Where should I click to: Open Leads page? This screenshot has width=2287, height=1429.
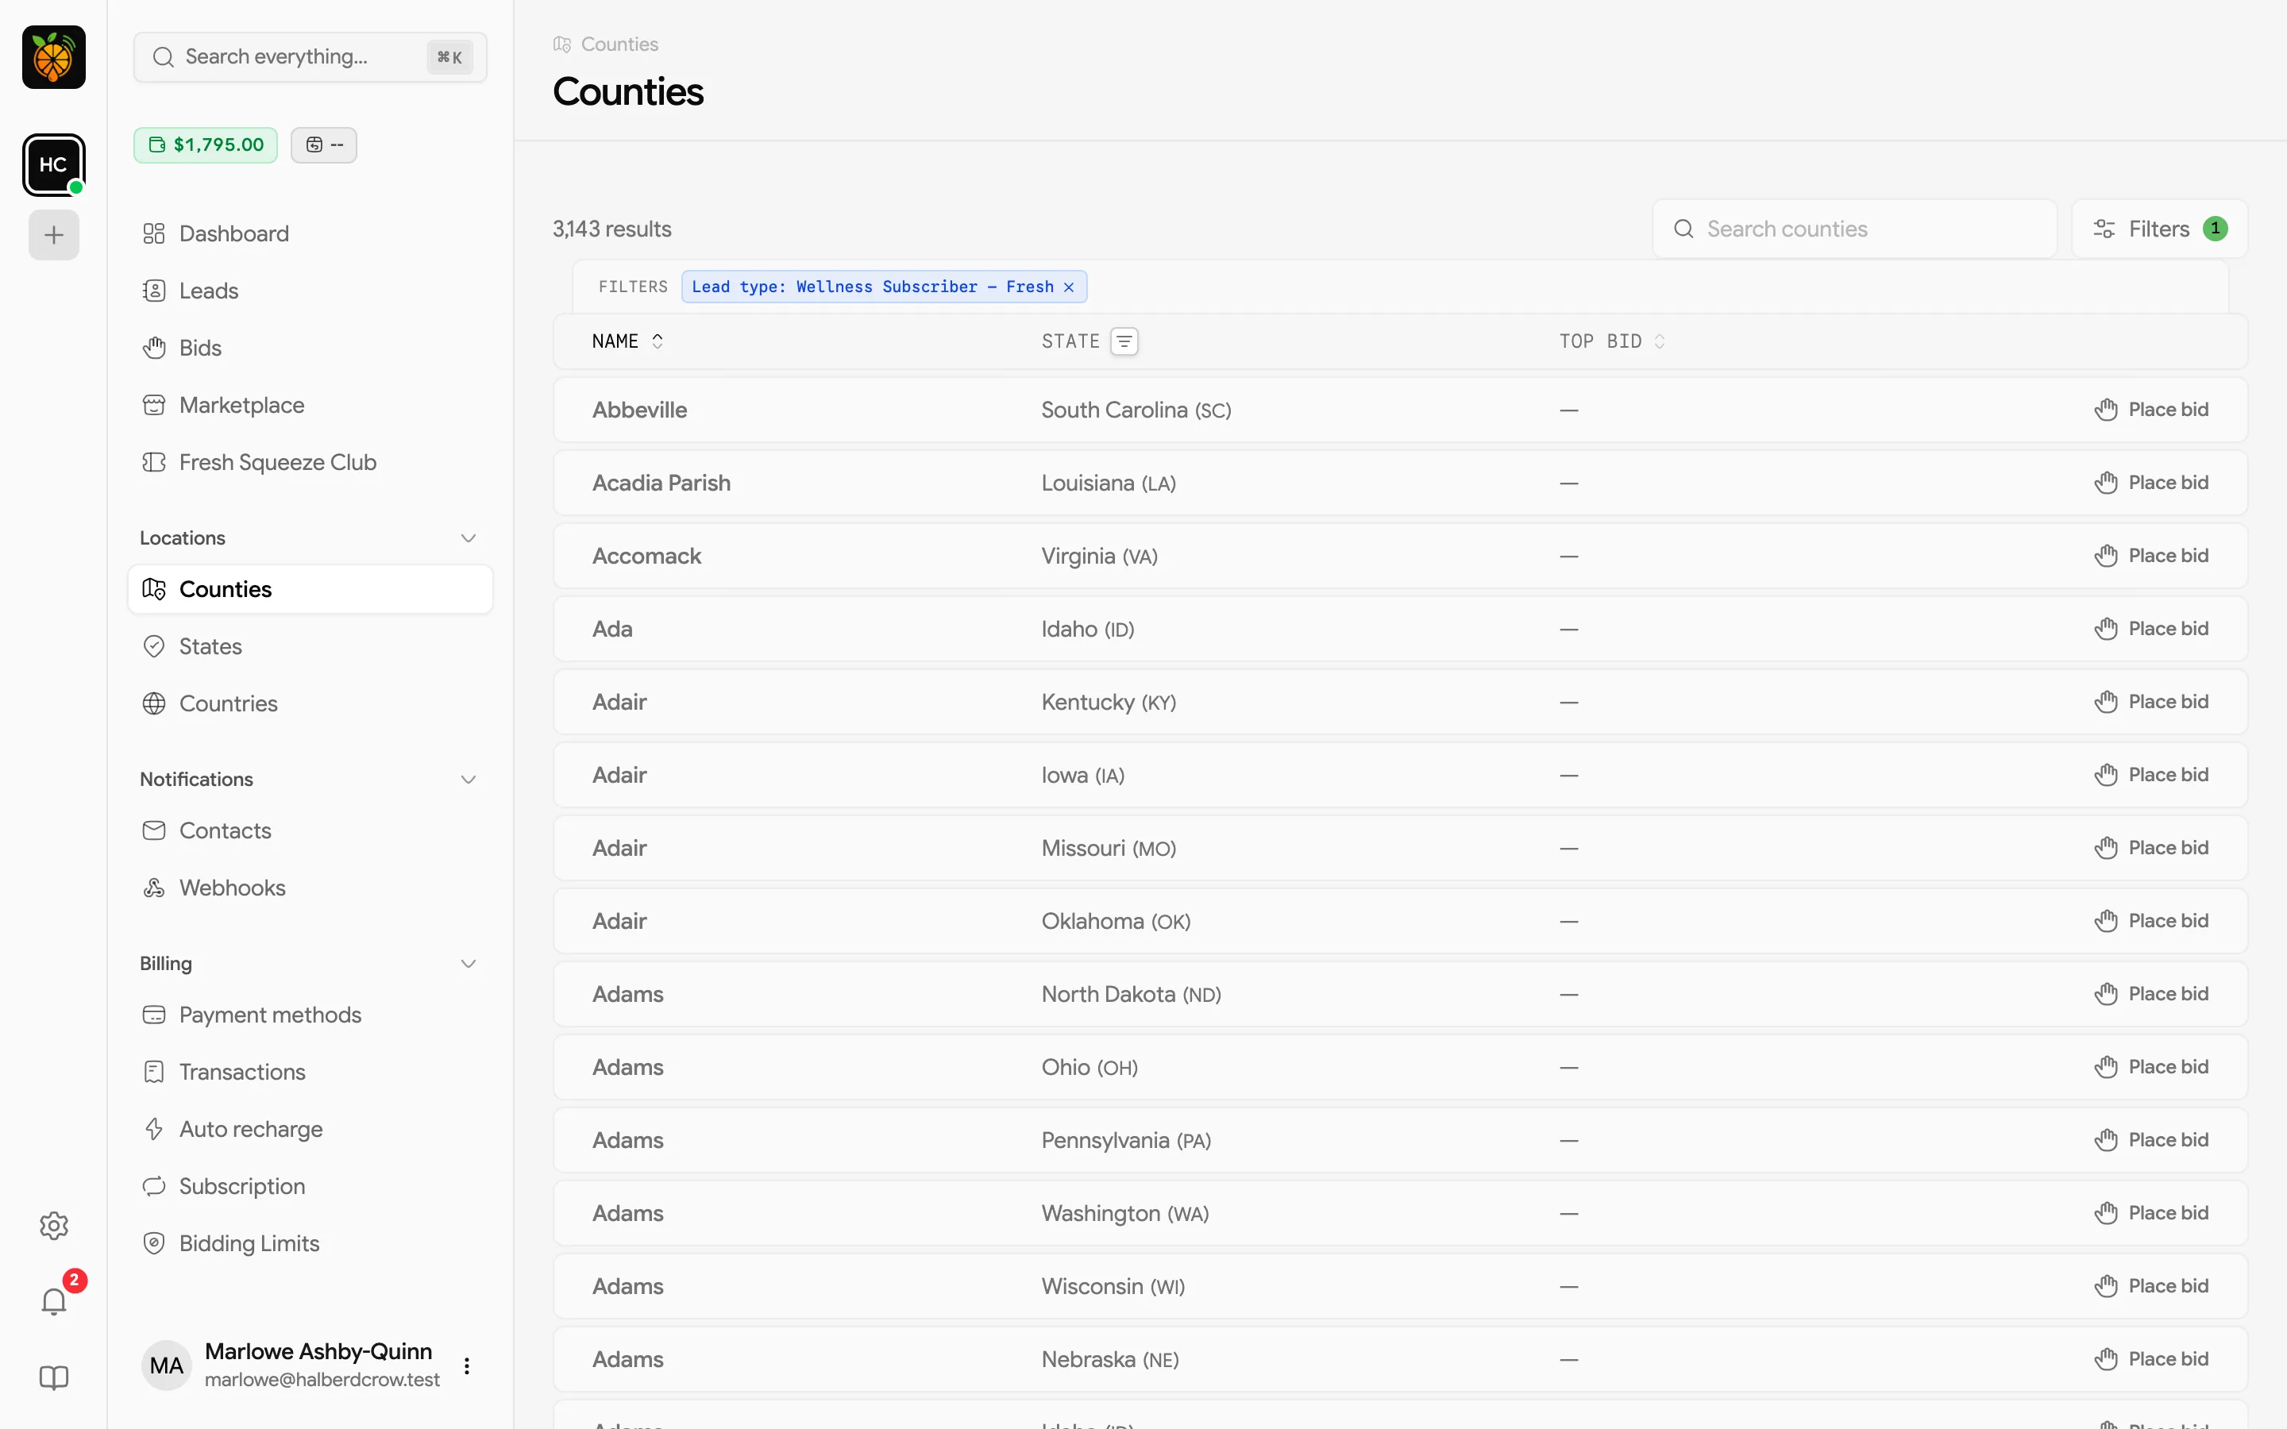pos(310,290)
